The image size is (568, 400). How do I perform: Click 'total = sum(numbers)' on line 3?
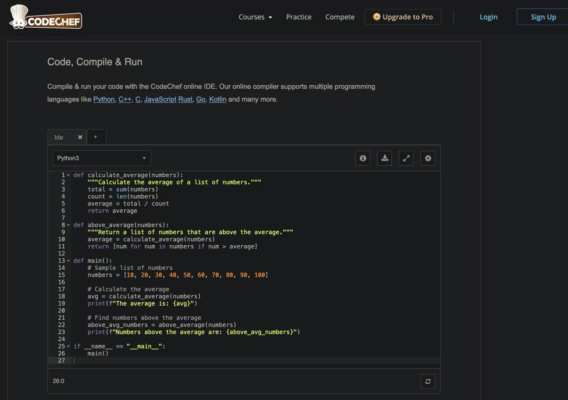(123, 189)
